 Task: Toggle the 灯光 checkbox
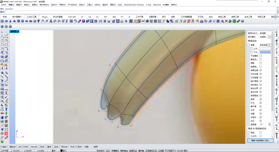261,103
